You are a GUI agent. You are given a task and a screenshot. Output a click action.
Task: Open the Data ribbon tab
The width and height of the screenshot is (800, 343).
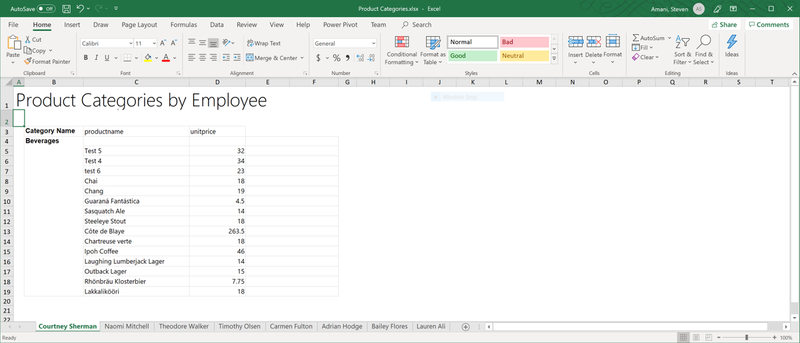217,25
